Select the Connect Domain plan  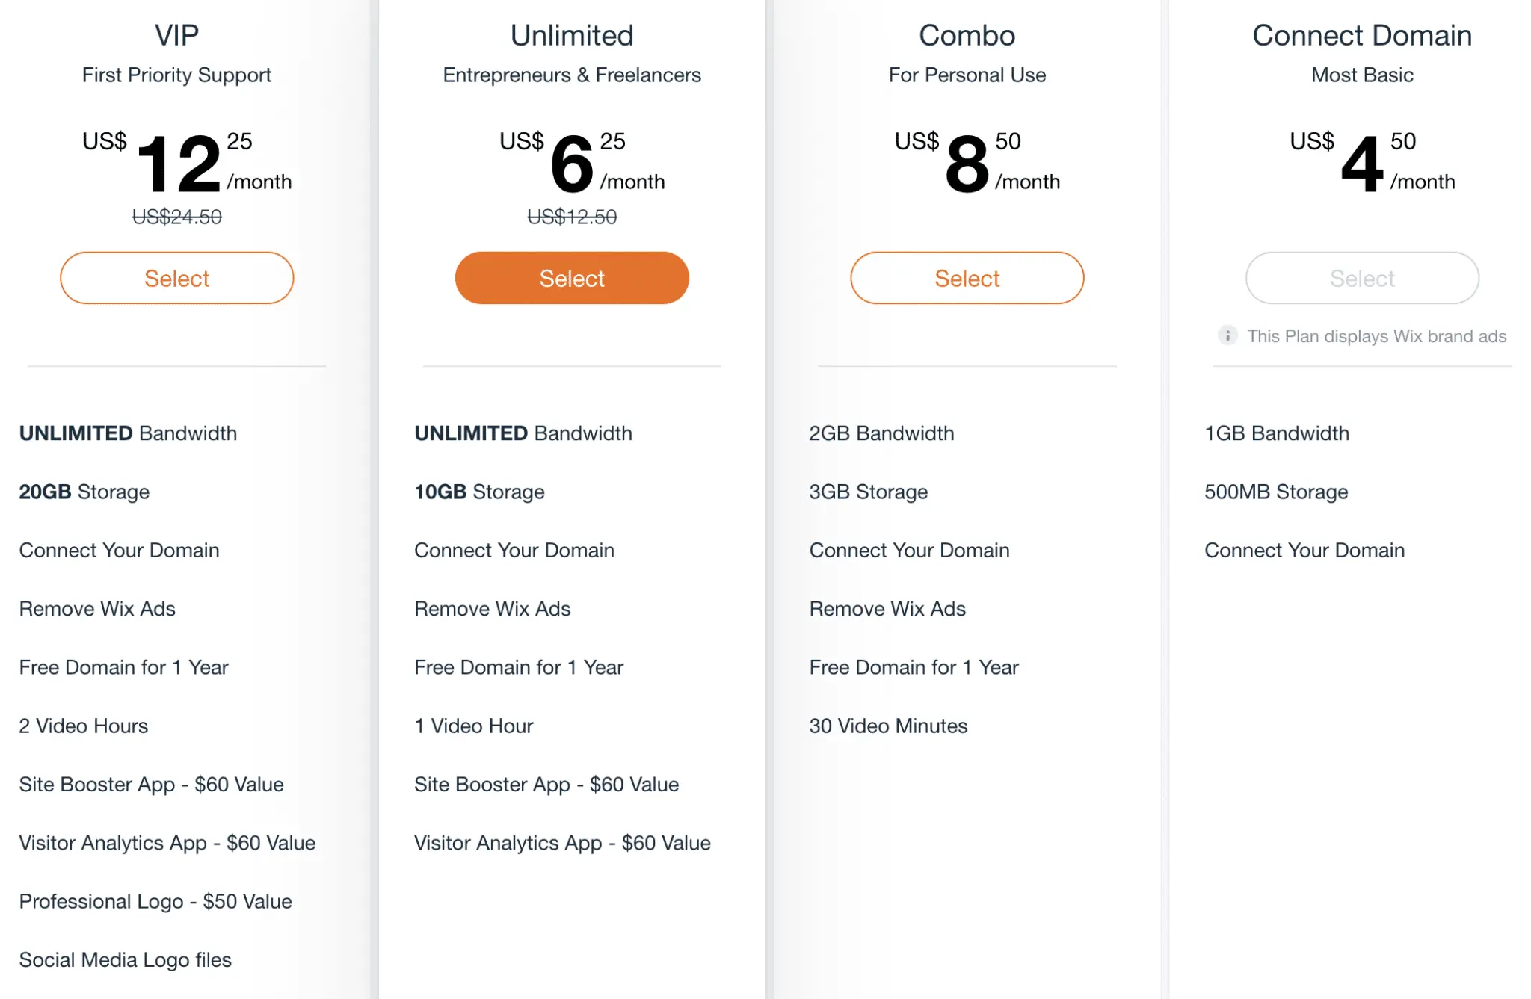click(1362, 278)
